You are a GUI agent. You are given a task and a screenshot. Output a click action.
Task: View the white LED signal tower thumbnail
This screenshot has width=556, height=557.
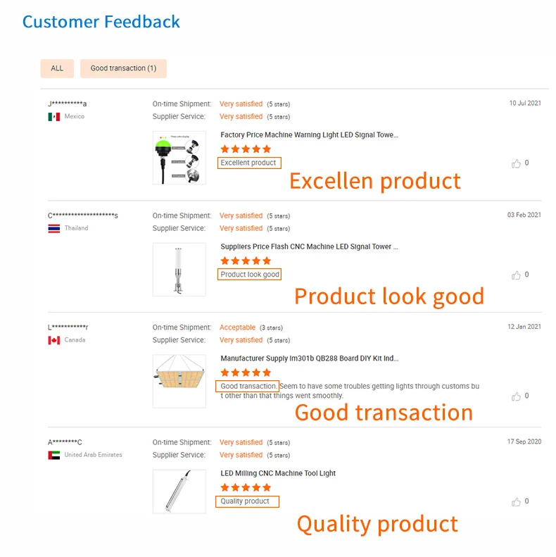(179, 269)
